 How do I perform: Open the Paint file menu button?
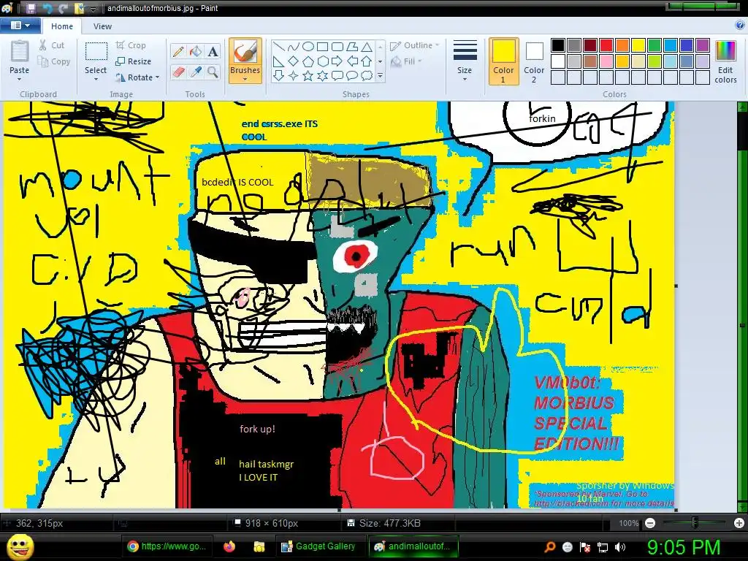tap(20, 26)
